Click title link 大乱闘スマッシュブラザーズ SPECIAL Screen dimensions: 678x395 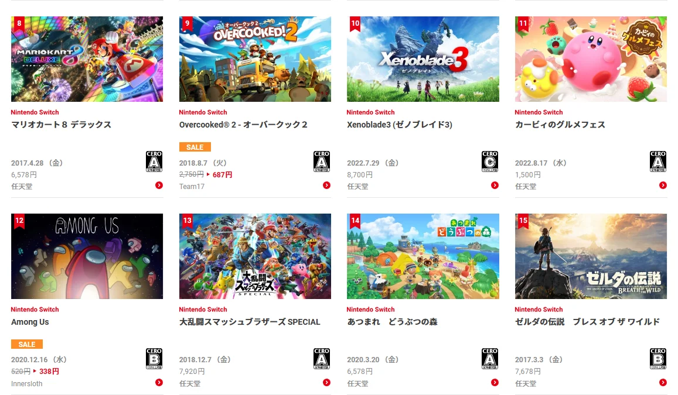point(250,322)
